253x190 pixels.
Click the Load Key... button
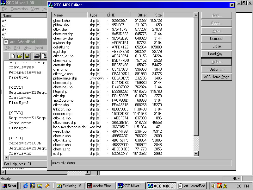click(x=217, y=54)
